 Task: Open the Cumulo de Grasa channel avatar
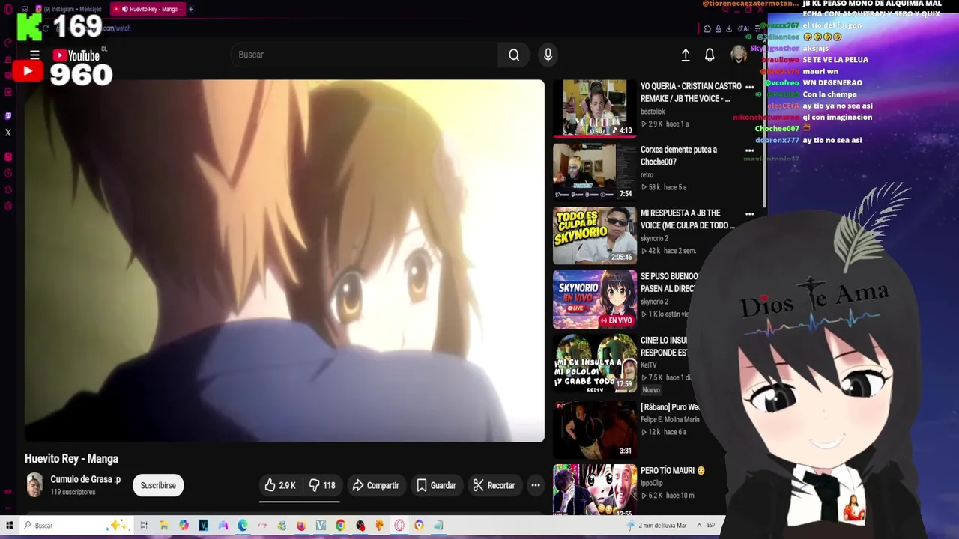pos(34,485)
